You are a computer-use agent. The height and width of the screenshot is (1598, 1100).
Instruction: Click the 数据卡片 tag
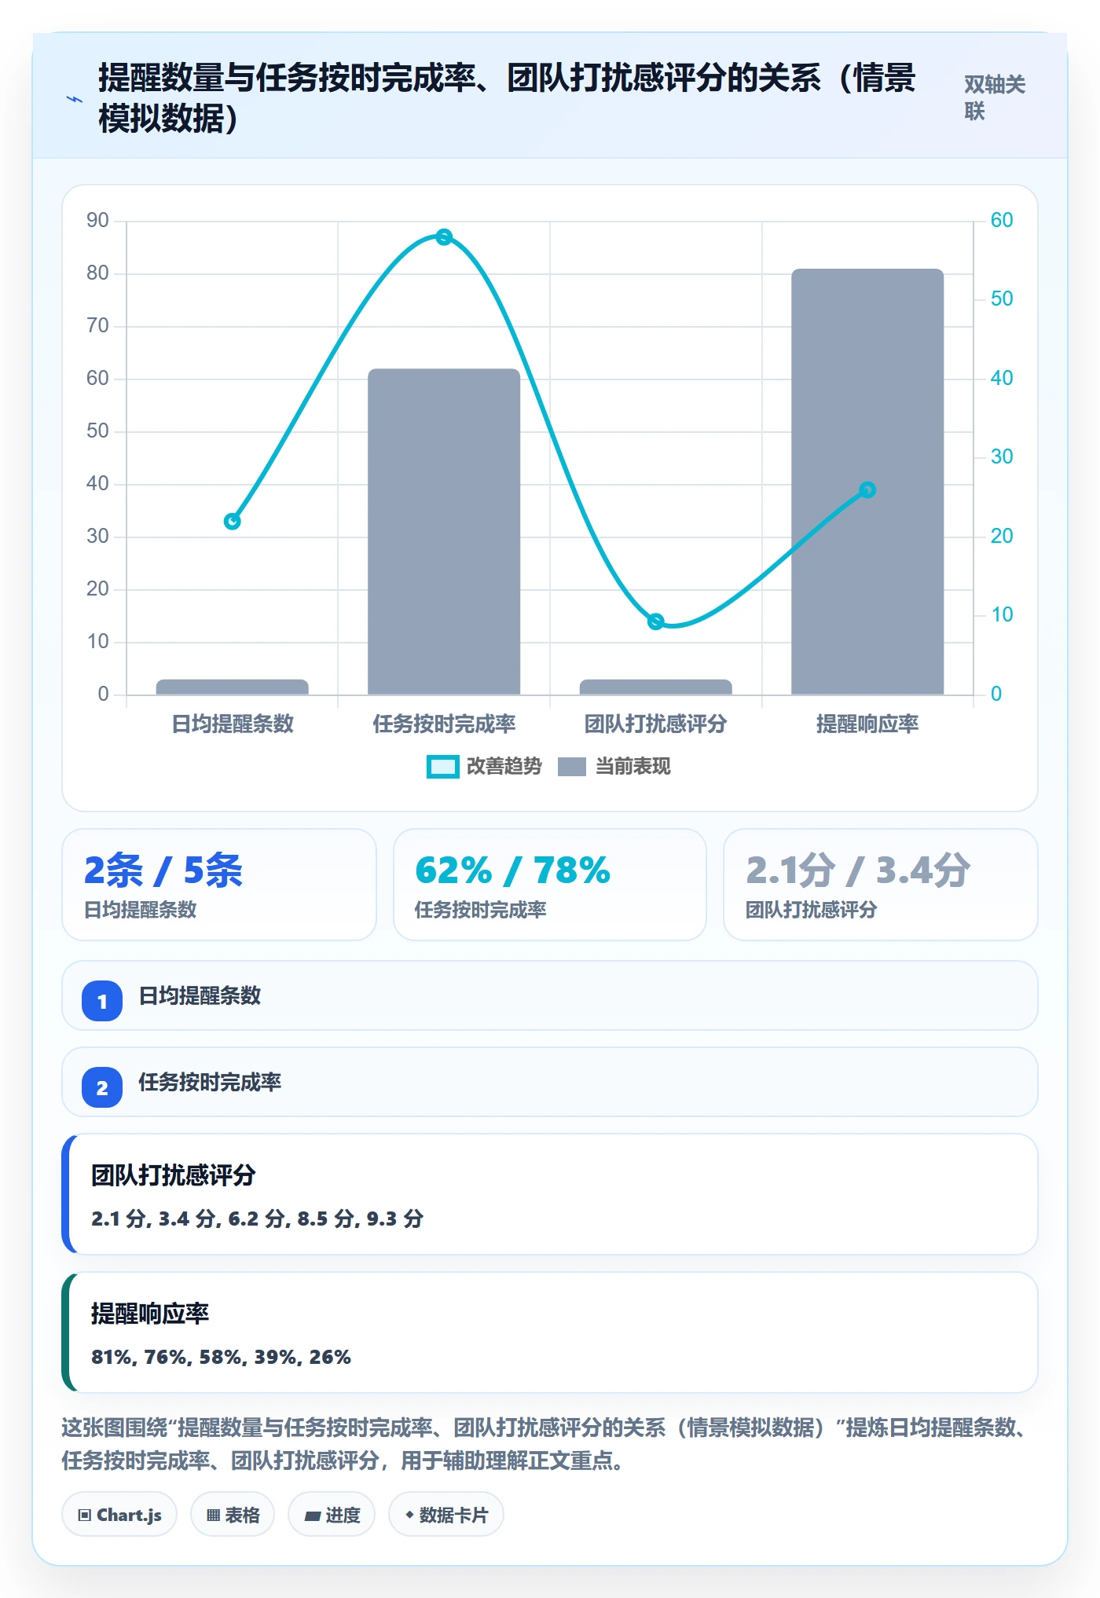446,1515
